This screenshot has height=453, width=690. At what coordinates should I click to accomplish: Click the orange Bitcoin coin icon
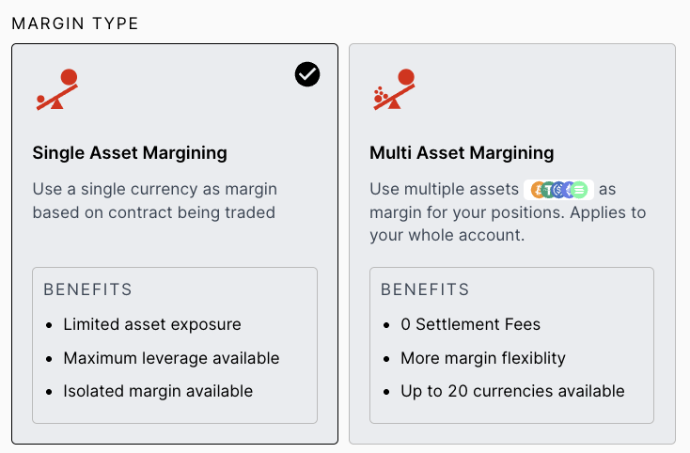[538, 190]
